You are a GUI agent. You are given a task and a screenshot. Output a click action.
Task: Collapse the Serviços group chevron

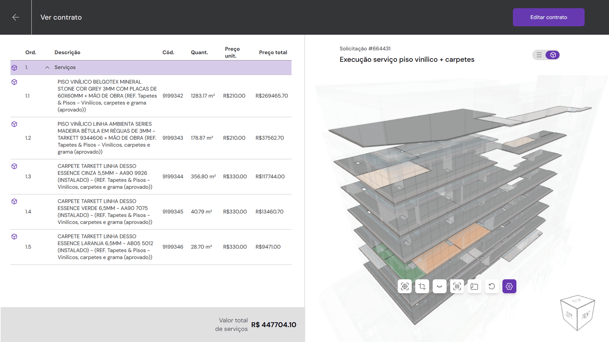[x=47, y=67]
